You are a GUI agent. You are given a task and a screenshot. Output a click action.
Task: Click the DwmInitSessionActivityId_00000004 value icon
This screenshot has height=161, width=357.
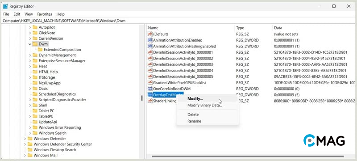150,71
